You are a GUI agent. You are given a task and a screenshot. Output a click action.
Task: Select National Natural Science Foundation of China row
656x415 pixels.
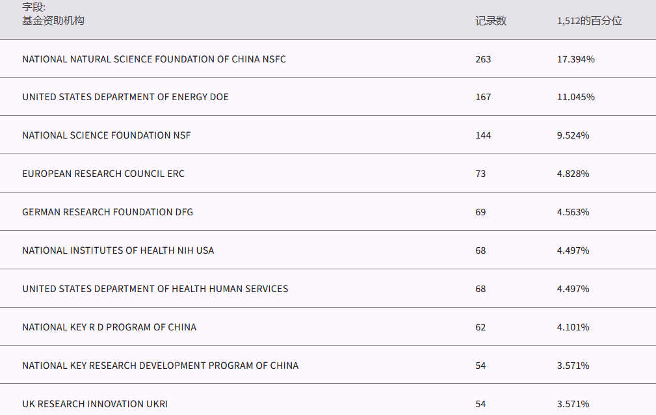click(154, 59)
